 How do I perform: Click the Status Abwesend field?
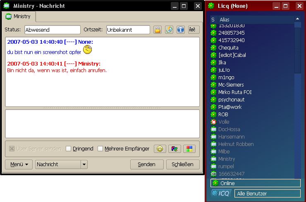click(53, 30)
